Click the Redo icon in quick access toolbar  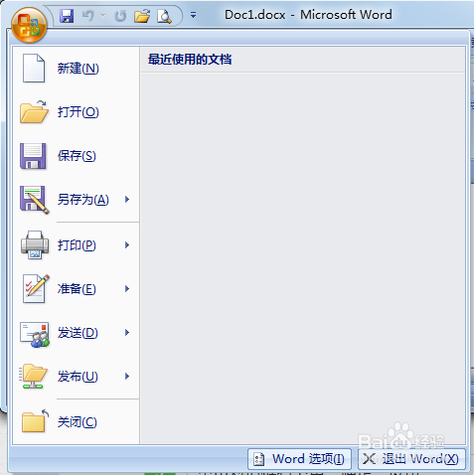(x=120, y=16)
